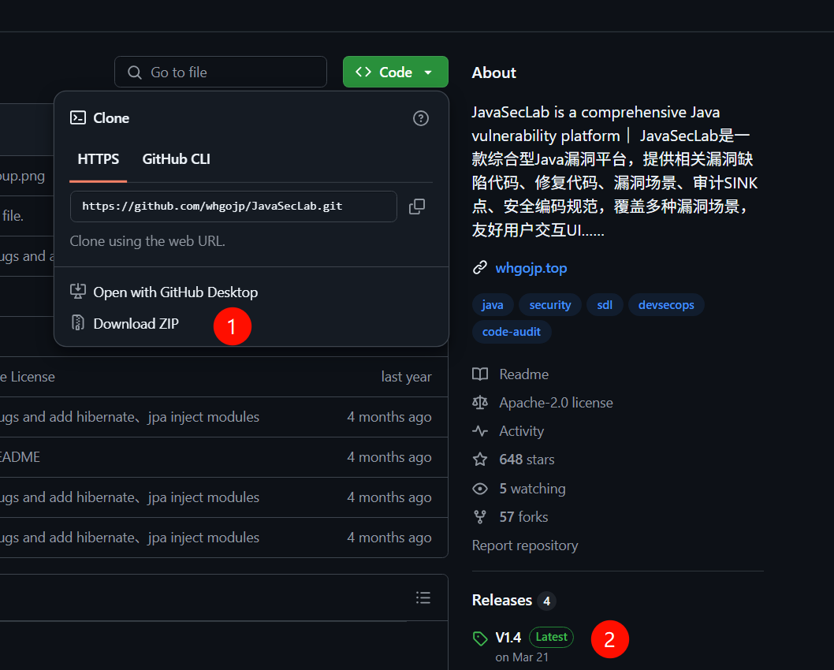Click the devsecops topic tag

coord(666,305)
